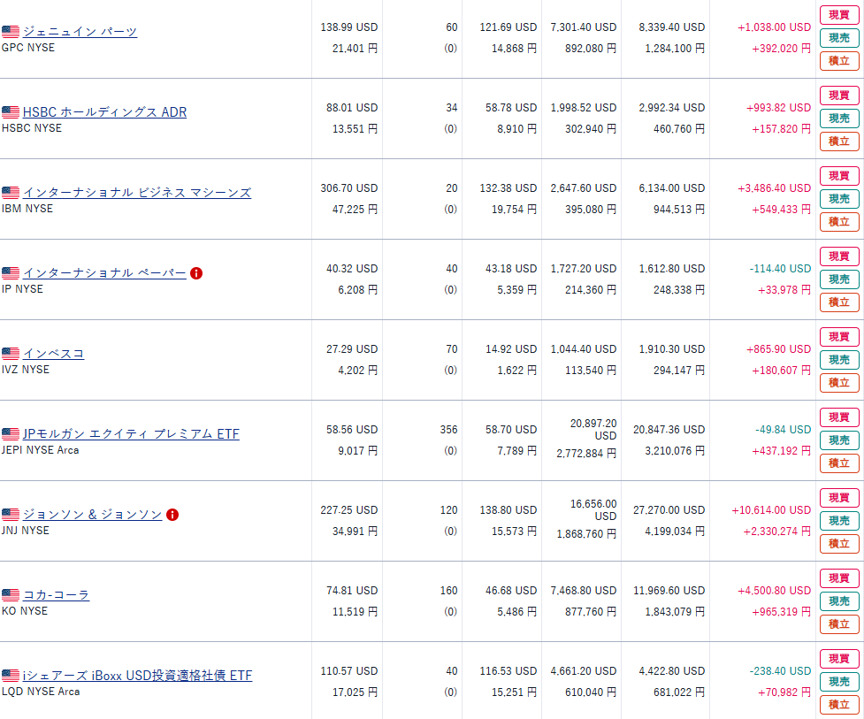Screen dimensions: 864x719
Task: Click the US flag next to HSBC ホールディングス ADR
Action: click(11, 112)
